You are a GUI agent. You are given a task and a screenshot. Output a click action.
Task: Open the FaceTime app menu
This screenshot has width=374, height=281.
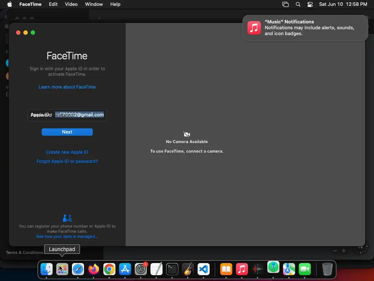30,4
